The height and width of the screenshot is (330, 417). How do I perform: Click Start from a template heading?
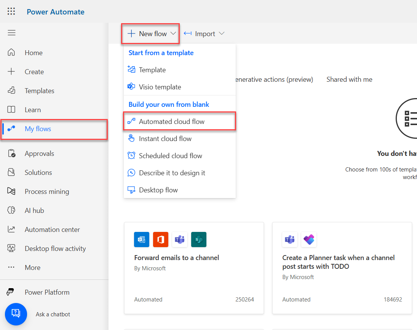pos(161,52)
